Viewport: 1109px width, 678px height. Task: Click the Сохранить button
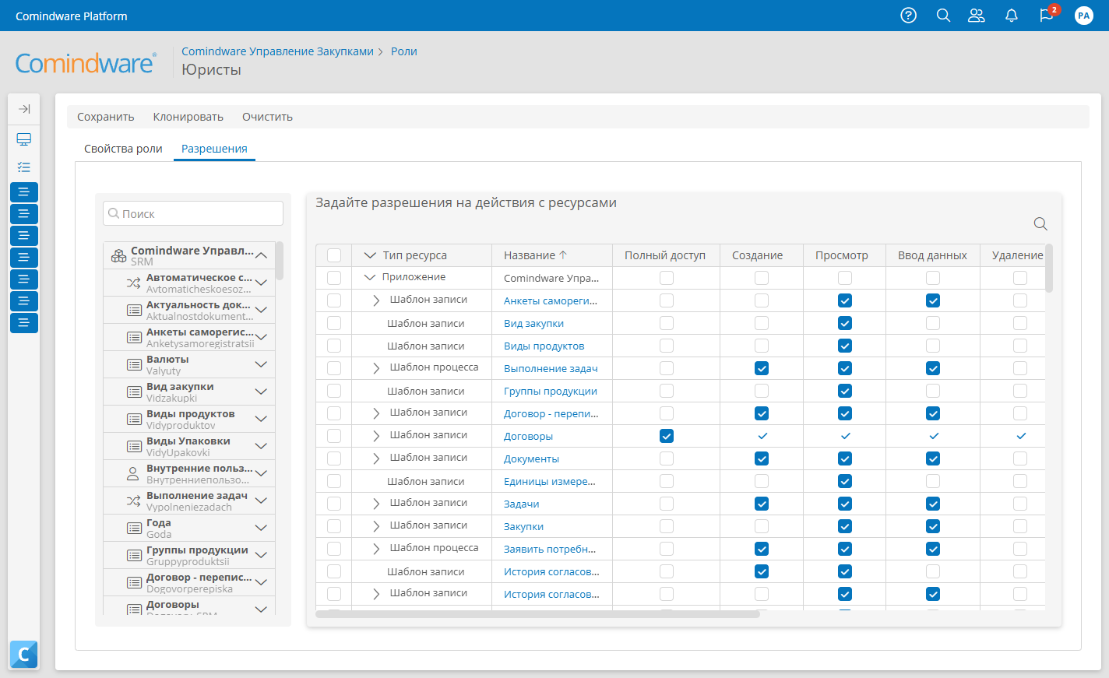pyautogui.click(x=105, y=117)
